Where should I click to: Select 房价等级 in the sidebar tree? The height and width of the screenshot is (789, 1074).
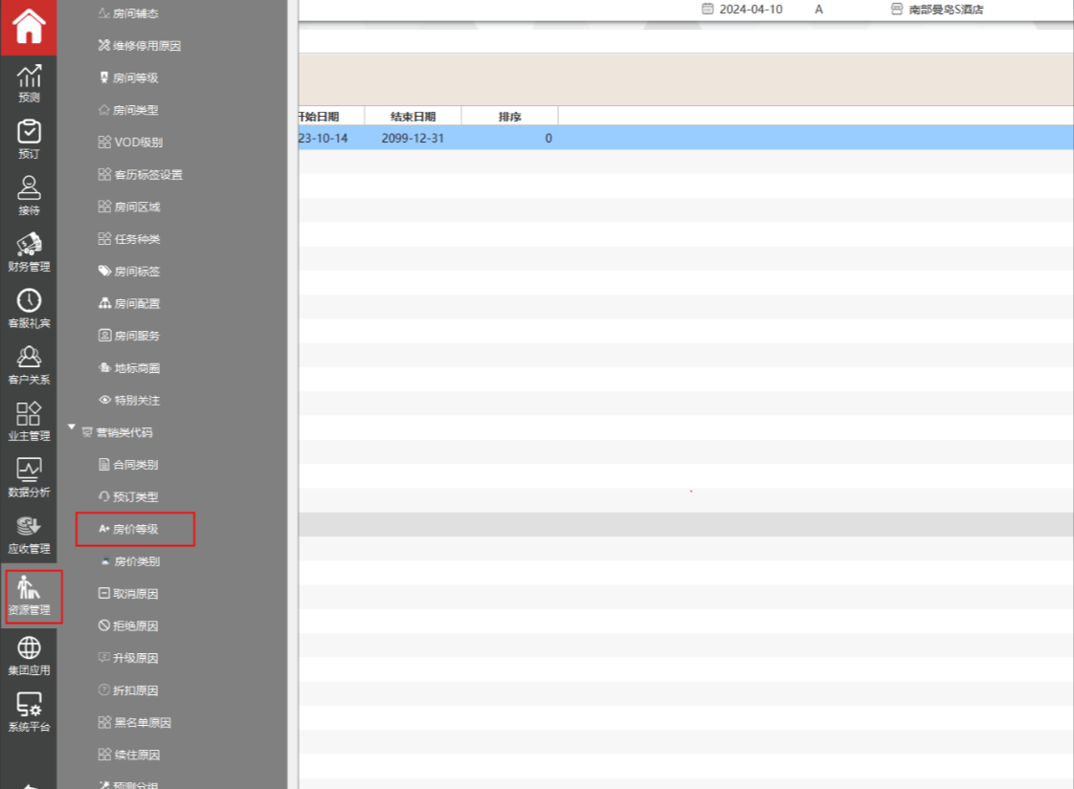(135, 529)
